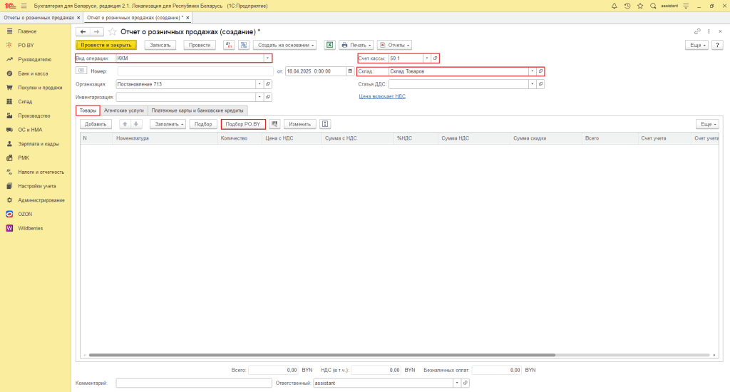Open notifications bell in title bar

coord(614,6)
